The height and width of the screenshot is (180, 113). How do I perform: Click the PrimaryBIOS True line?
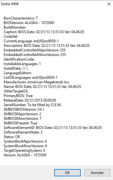(x=18, y=96)
